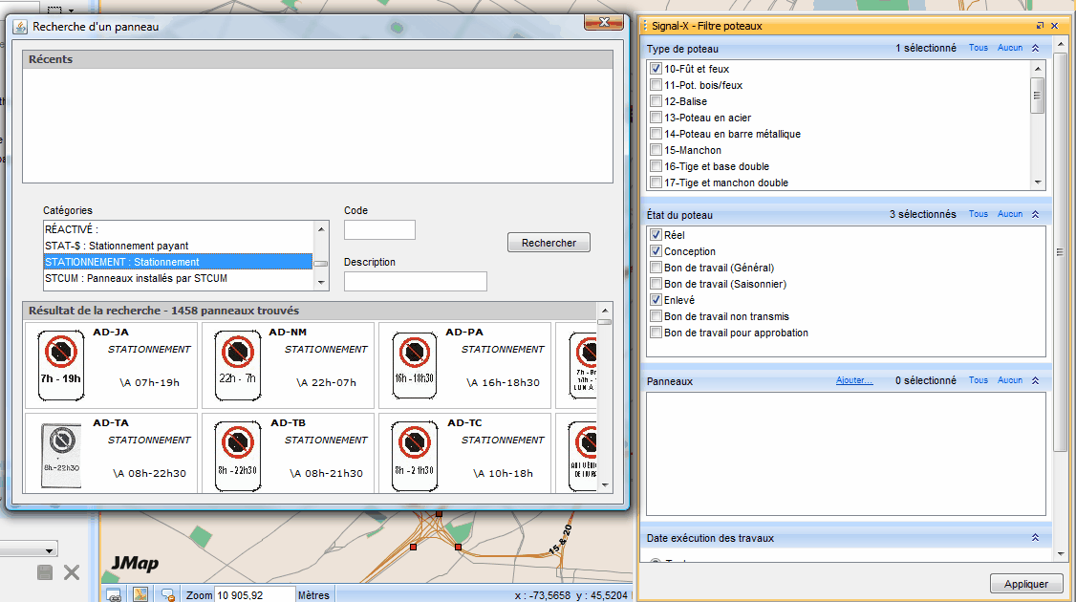
Task: Undock the Signal-X Filtre poteaux panel
Action: (x=1040, y=26)
